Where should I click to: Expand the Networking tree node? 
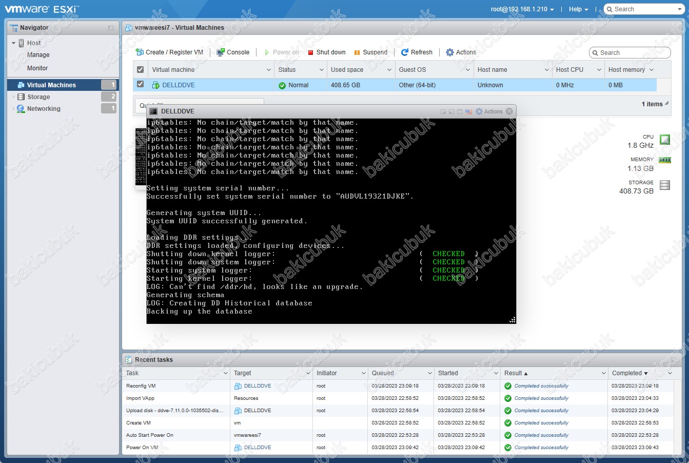[x=14, y=109]
